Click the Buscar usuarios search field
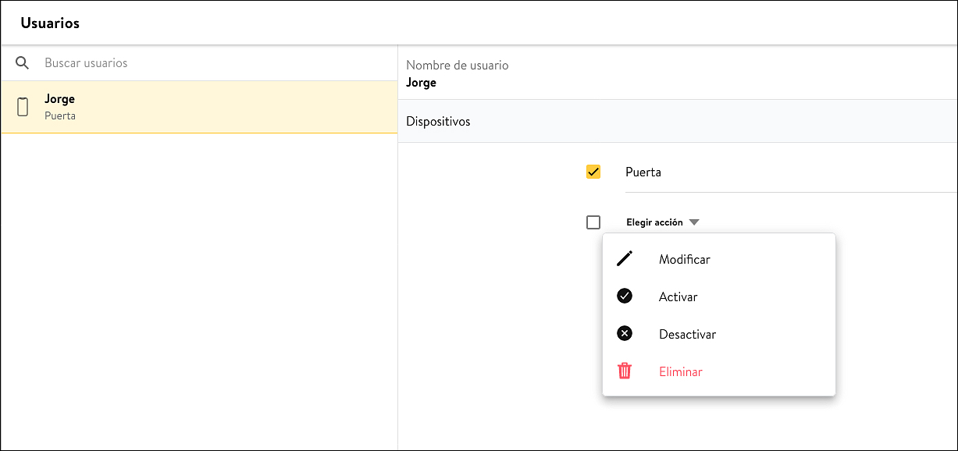 [215, 63]
